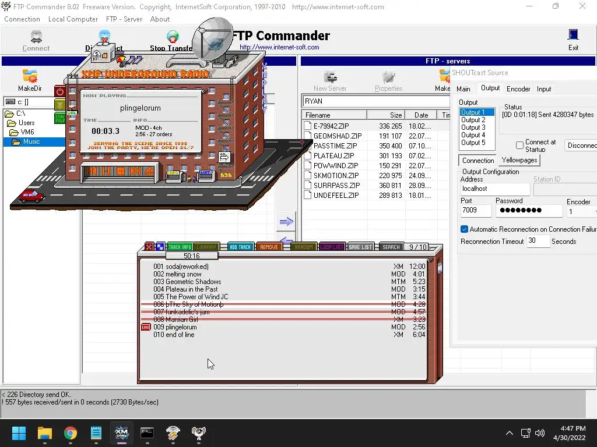
Task: Click the Exit door icon
Action: click(x=573, y=35)
